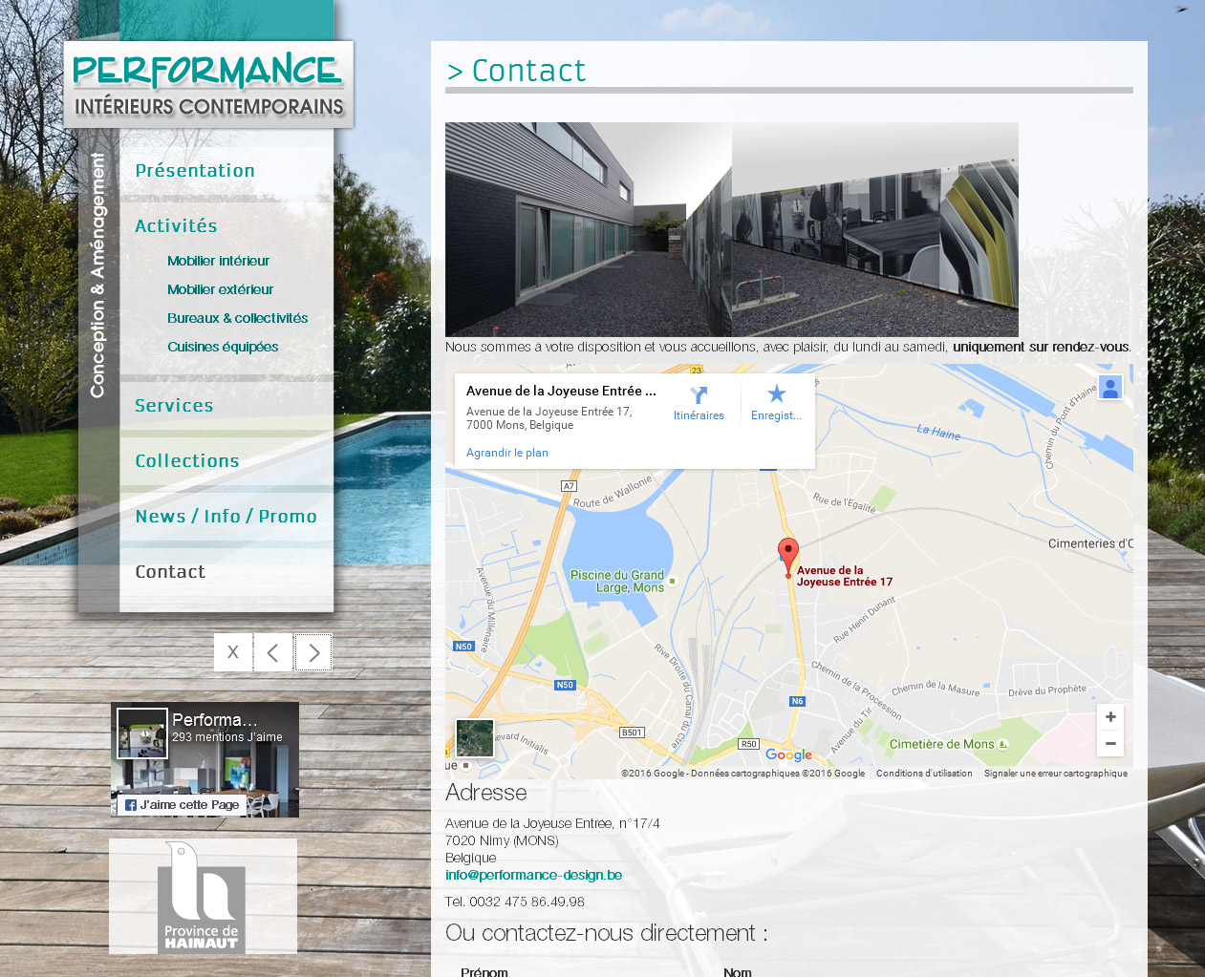Image resolution: width=1205 pixels, height=977 pixels.
Task: Click the Itinéraires directions icon on map
Action: (699, 394)
